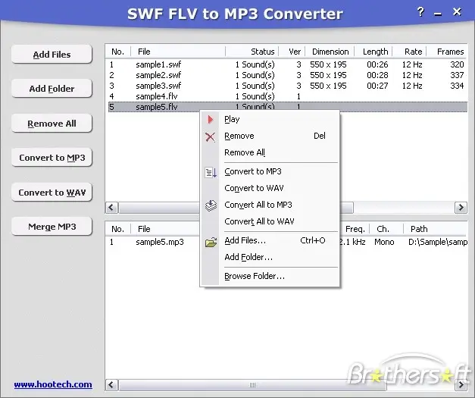Click the Add Folder button
The width and height of the screenshot is (475, 398).
[x=52, y=89]
